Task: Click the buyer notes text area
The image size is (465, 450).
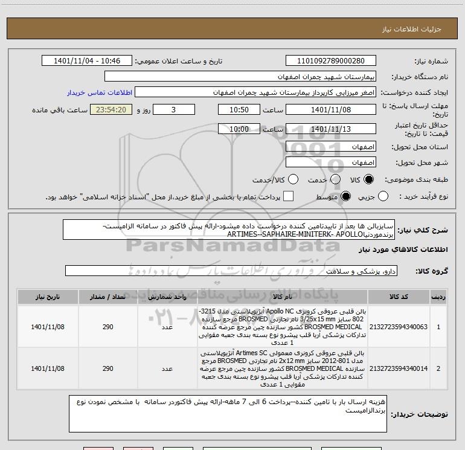Action: pyautogui.click(x=228, y=414)
